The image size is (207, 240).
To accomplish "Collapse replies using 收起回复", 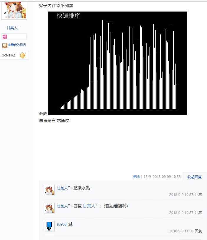I will click(194, 177).
